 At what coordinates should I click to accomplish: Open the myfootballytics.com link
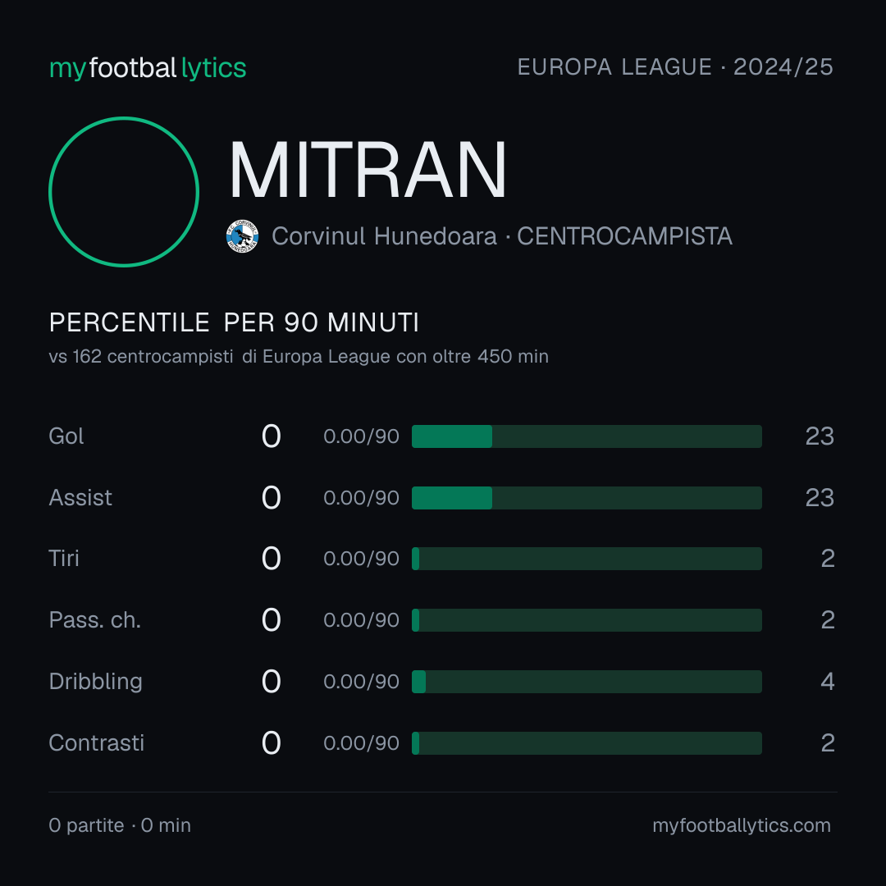point(742,825)
